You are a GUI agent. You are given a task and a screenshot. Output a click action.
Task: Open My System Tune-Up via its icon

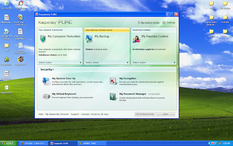pyautogui.click(x=46, y=81)
